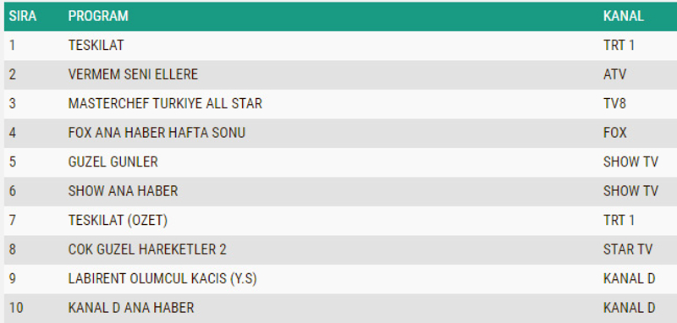This screenshot has width=677, height=323.
Task: Click the ATV channel cell
Action: 615,74
